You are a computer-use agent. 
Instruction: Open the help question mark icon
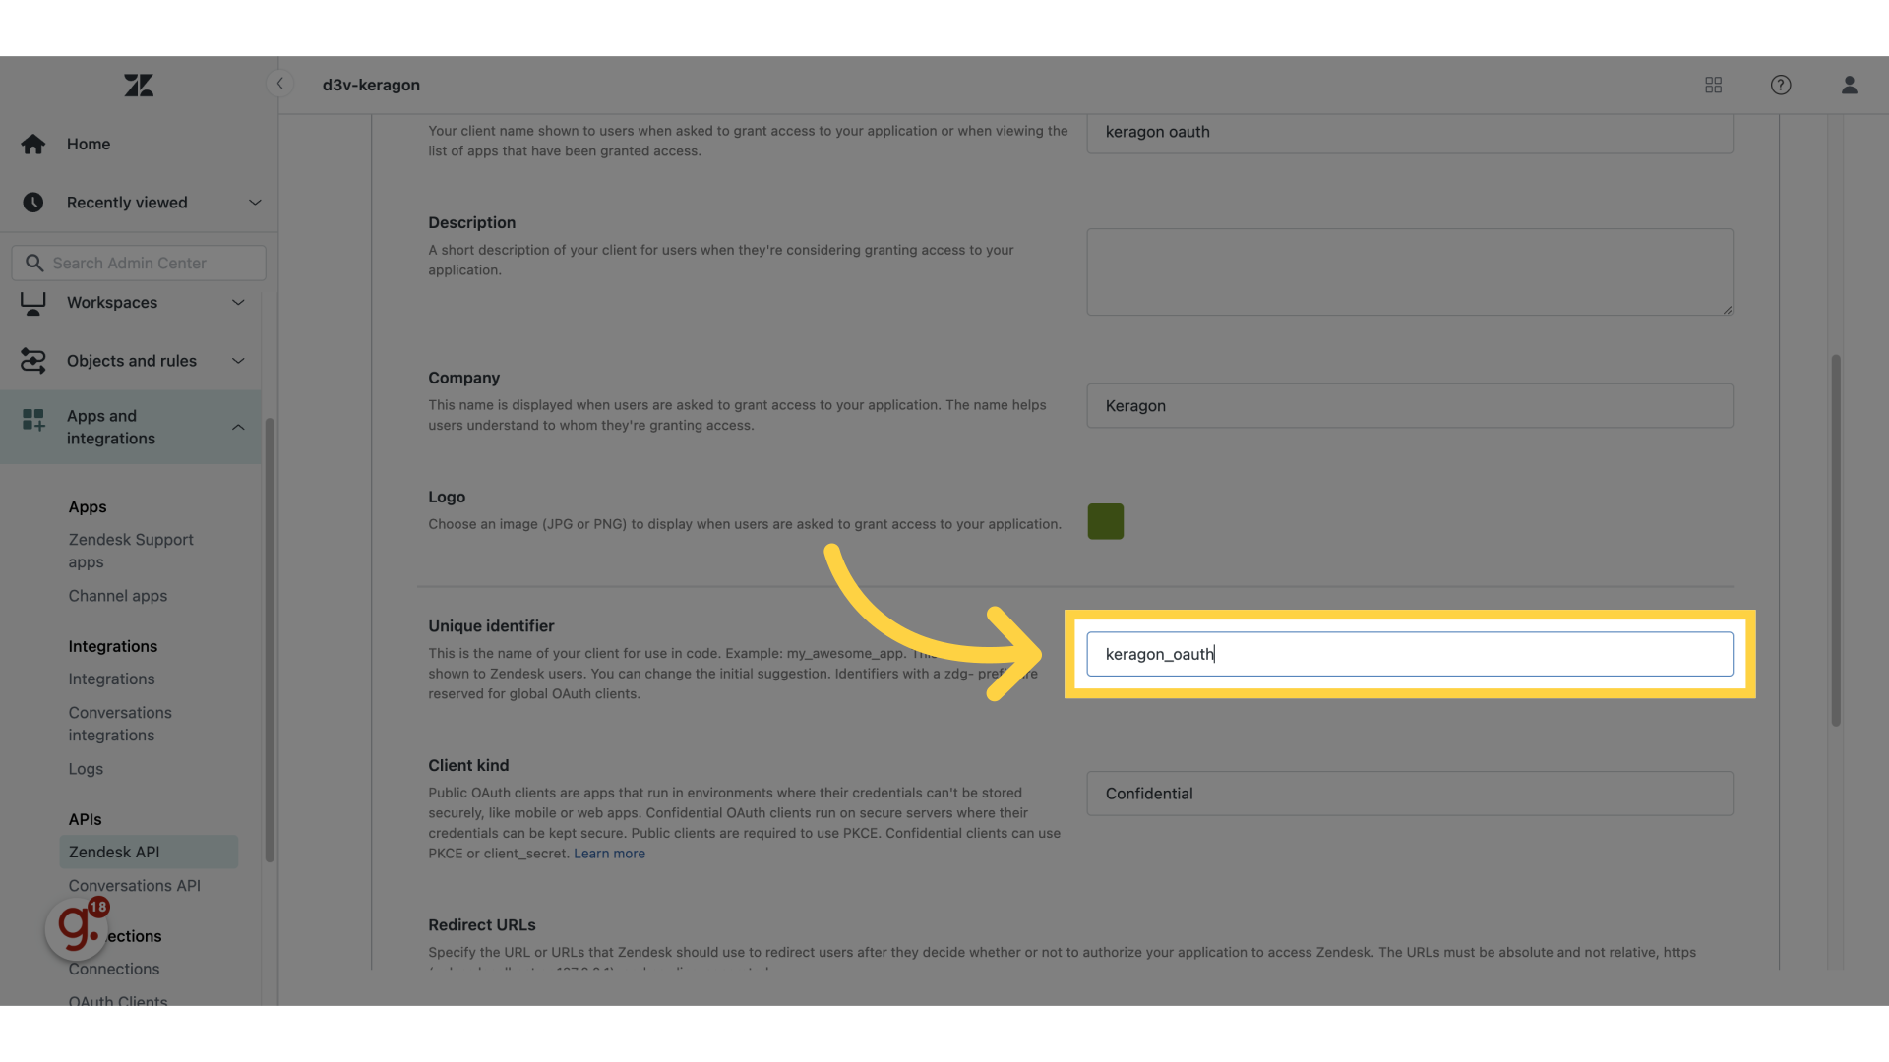coord(1781,86)
